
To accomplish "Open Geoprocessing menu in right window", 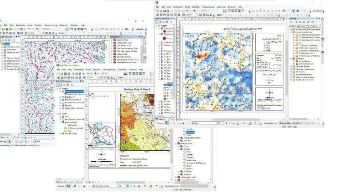I will pyautogui.click(x=208, y=7).
